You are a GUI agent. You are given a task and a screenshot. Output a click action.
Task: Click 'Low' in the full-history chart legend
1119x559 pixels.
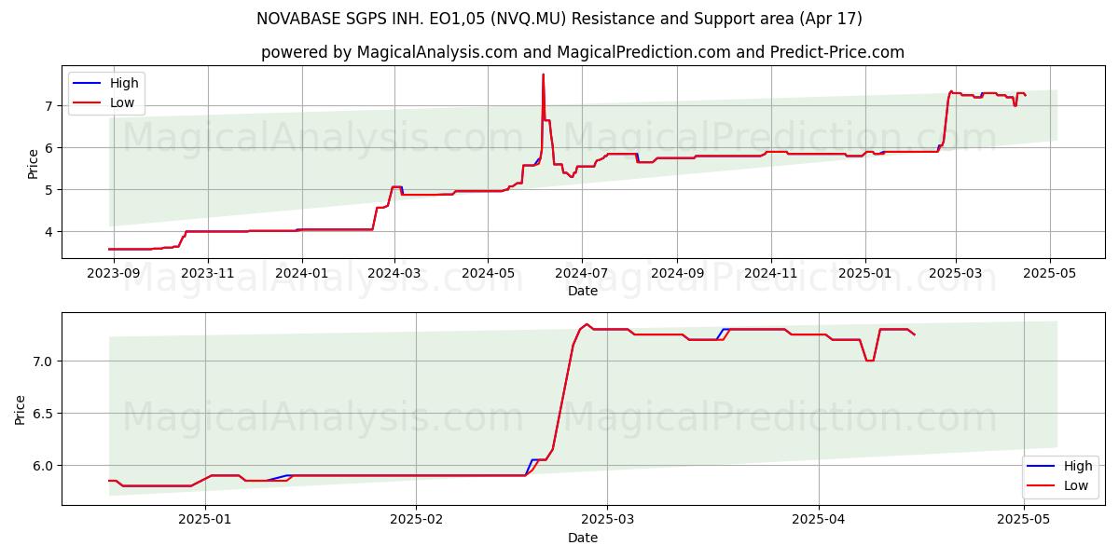click(122, 103)
